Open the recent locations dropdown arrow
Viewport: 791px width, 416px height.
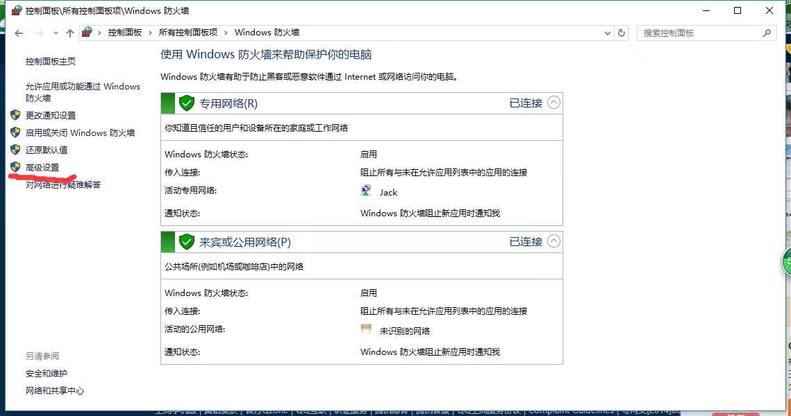coord(56,33)
